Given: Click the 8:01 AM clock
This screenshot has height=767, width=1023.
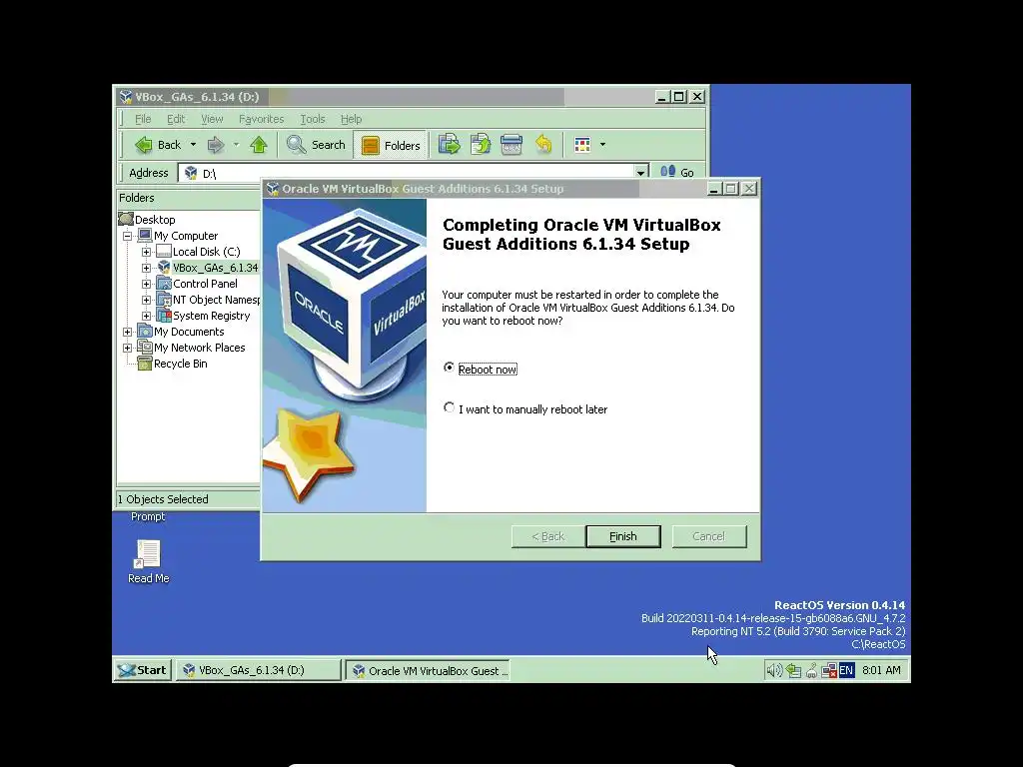Looking at the screenshot, I should pyautogui.click(x=881, y=670).
